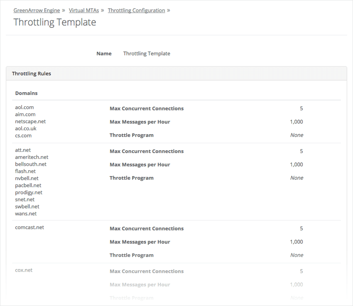353x306 pixels.
Task: Navigate to the Throttling Configuration breadcrumb
Action: pos(136,10)
